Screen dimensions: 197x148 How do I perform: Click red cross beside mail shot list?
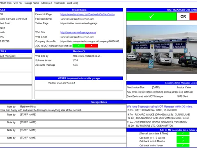pyautogui.click(x=92, y=46)
